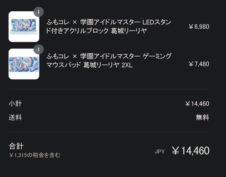Click the 合計 total label

16,146
